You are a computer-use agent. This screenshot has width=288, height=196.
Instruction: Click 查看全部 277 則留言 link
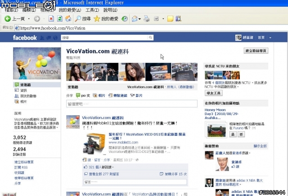click(x=104, y=174)
